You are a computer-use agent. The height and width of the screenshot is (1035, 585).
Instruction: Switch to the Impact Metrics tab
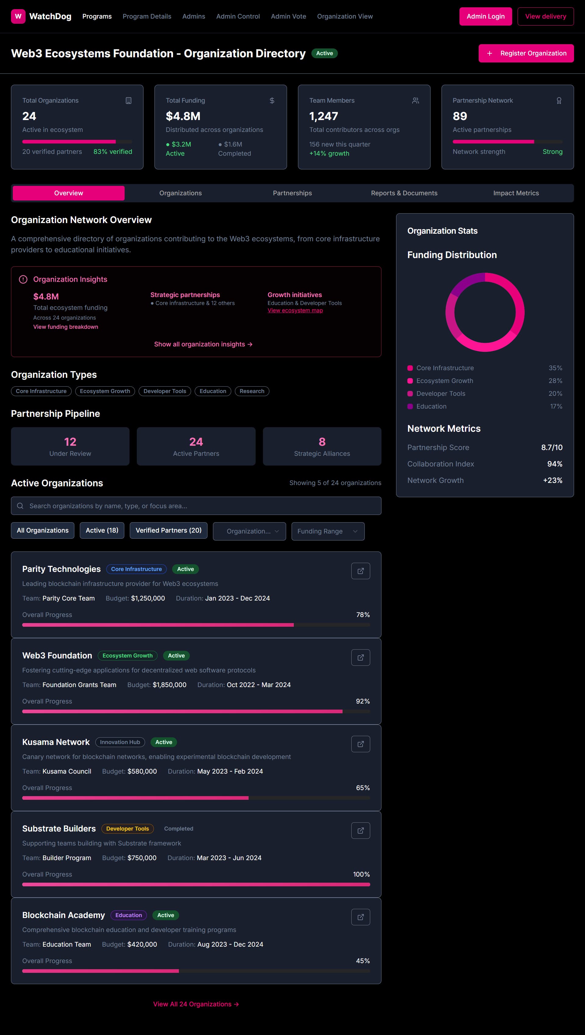click(x=516, y=193)
